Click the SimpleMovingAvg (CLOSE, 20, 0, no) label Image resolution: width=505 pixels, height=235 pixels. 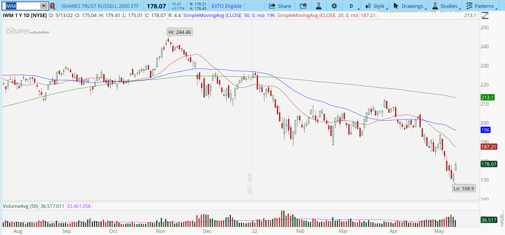pyautogui.click(x=318, y=15)
